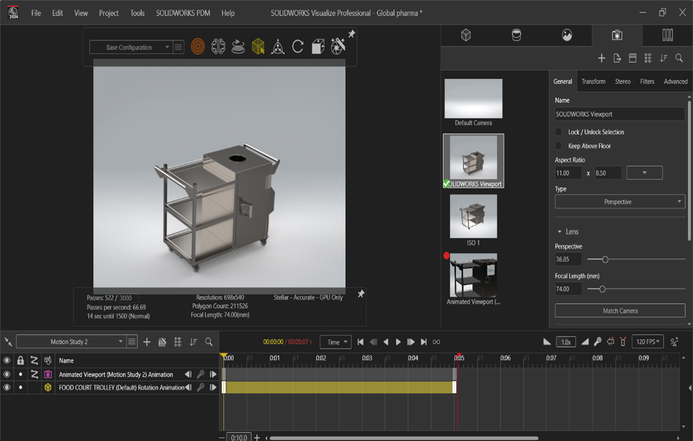Enable Keep Above Floor checkbox
This screenshot has width=693, height=441.
pyautogui.click(x=558, y=146)
